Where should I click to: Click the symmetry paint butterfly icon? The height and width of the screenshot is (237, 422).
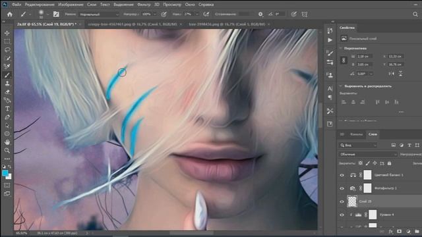pos(305,14)
